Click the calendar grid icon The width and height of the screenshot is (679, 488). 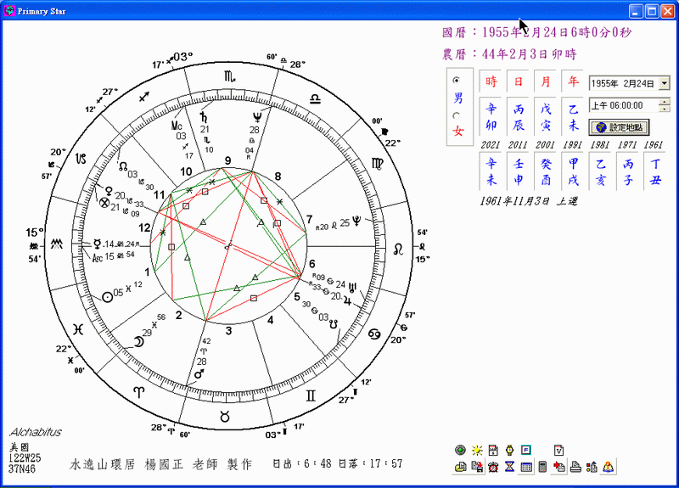[525, 467]
